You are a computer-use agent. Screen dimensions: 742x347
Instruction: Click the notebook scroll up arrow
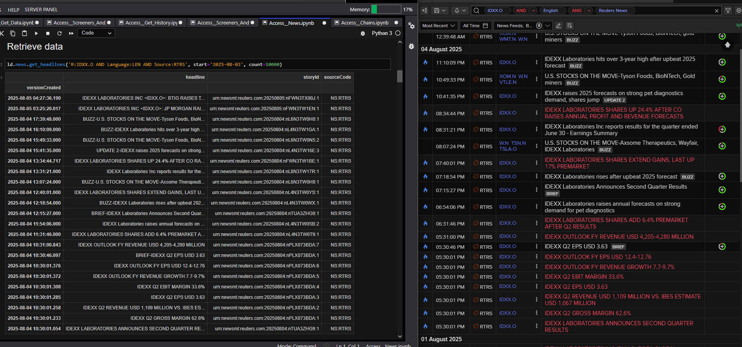click(400, 42)
